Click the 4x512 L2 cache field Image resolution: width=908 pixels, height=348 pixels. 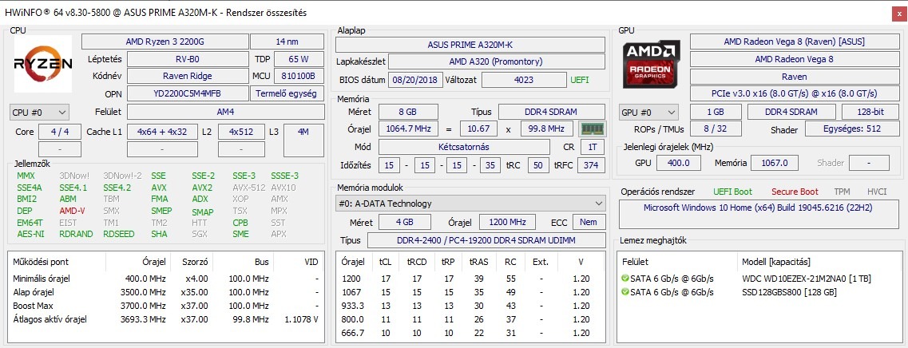pyautogui.click(x=241, y=132)
